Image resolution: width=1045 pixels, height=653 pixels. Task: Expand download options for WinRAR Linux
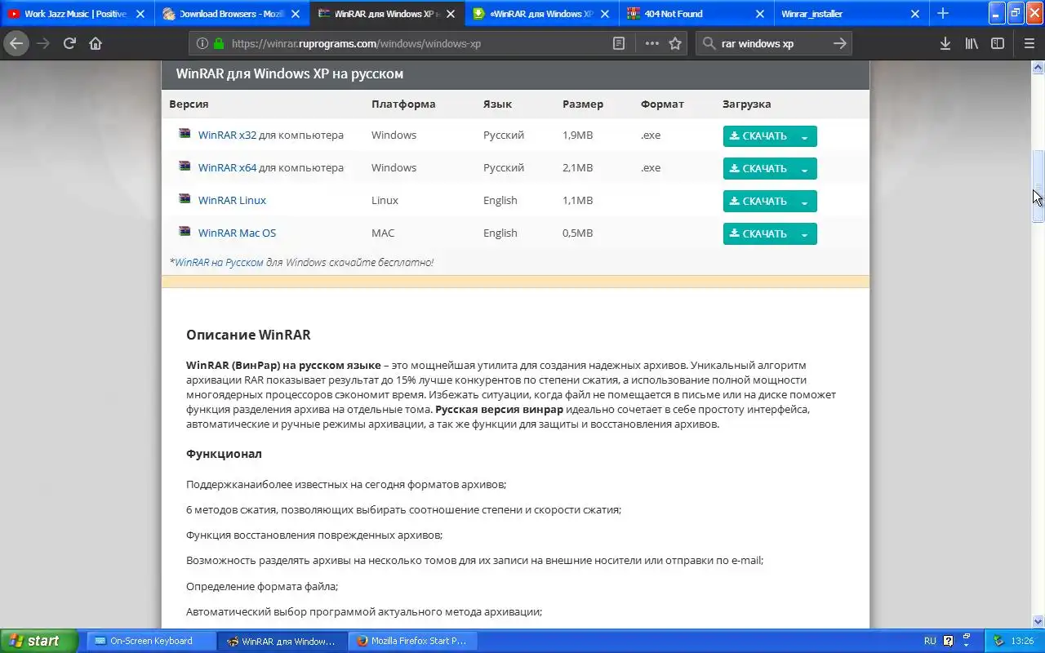tap(805, 202)
